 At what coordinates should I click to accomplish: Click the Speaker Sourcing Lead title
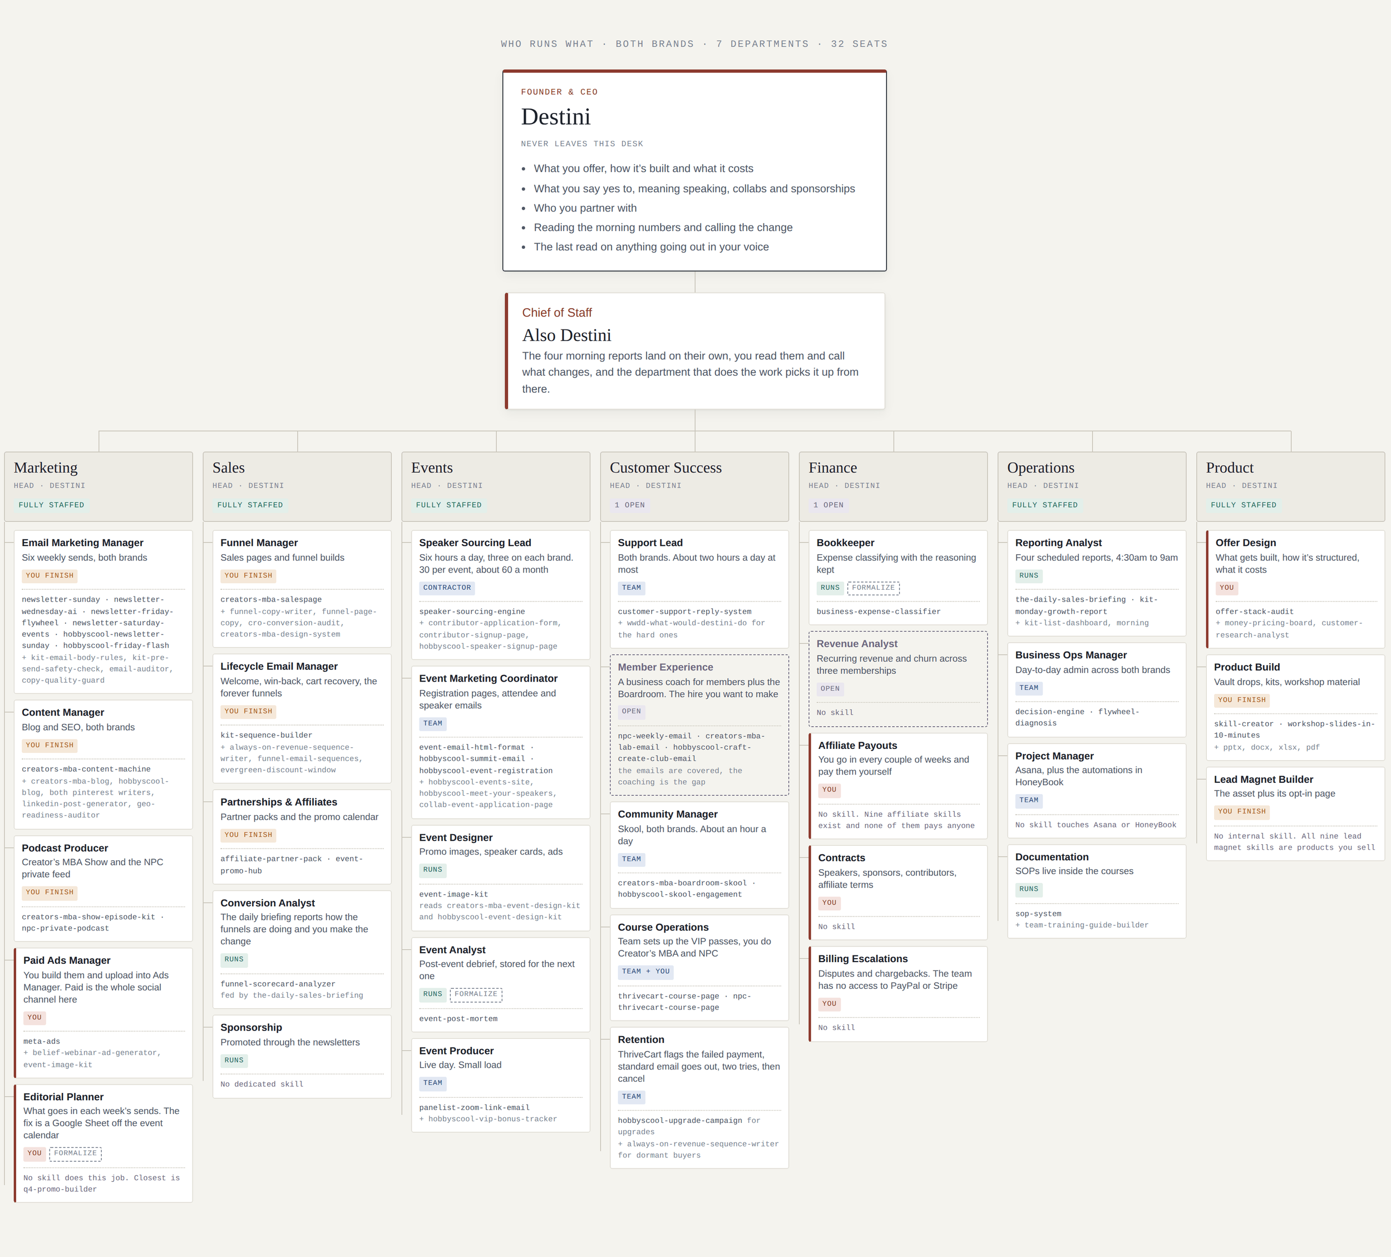[x=475, y=543]
